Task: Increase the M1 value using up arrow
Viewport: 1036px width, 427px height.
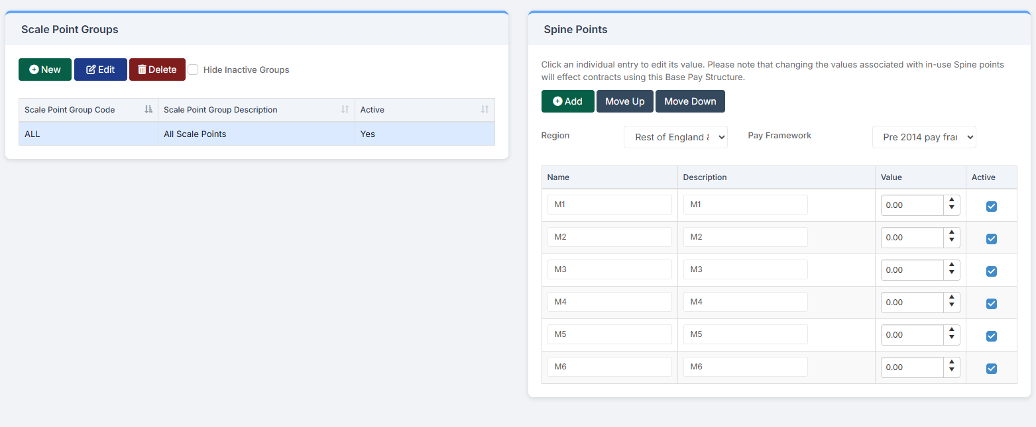Action: (952, 201)
